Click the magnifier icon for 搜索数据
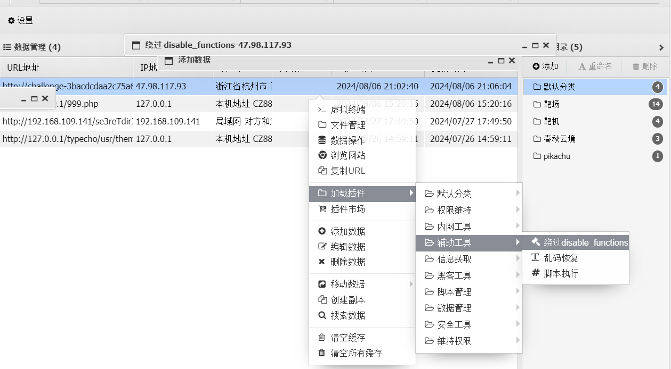671x369 pixels. pyautogui.click(x=322, y=315)
